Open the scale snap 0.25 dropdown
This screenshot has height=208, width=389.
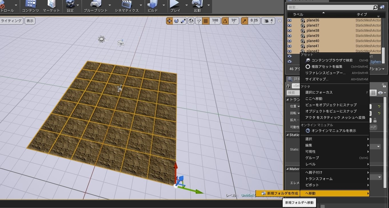click(254, 21)
